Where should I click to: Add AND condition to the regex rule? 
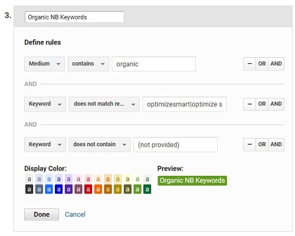[276, 104]
